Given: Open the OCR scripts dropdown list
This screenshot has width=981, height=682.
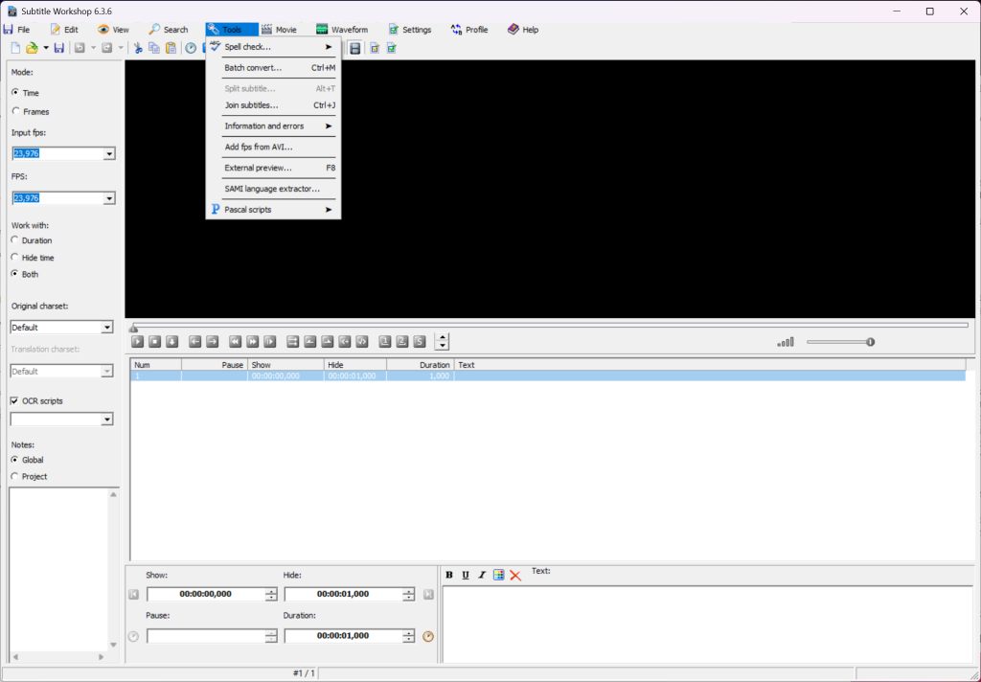Looking at the screenshot, I should 107,420.
